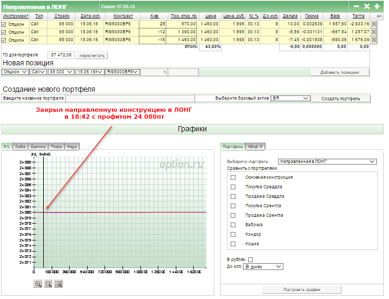
Task: Click ГО value 57 472,06
Action: pyautogui.click(x=61, y=55)
